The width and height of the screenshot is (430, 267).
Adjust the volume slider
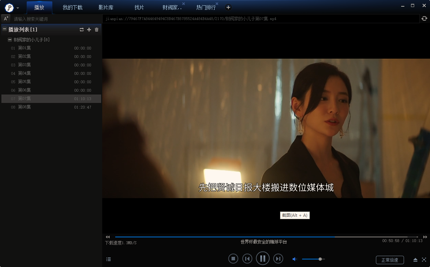[313, 259]
